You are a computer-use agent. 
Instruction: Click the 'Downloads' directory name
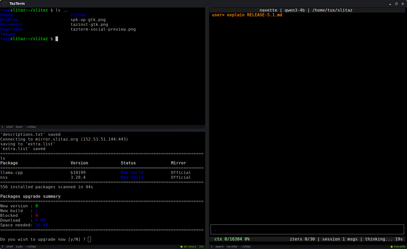click(12, 29)
